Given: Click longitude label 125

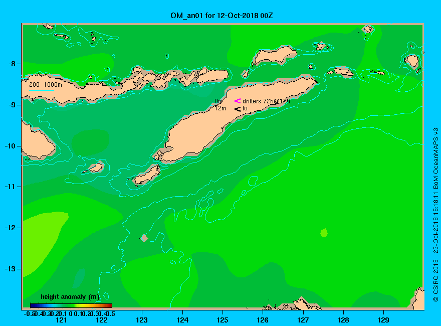Looking at the screenshot, I should click(x=223, y=320).
